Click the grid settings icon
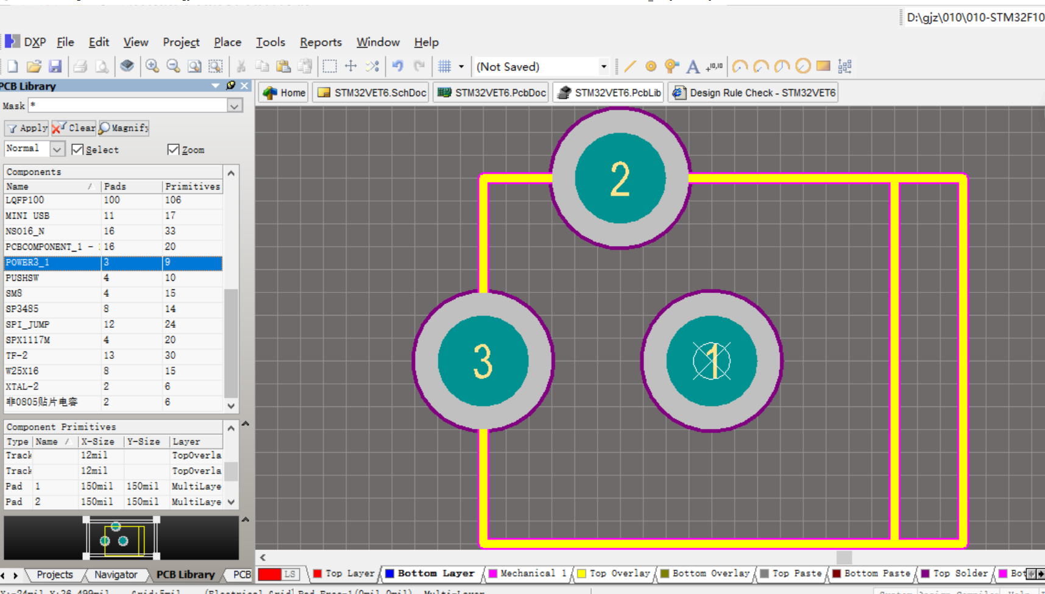 [x=445, y=66]
